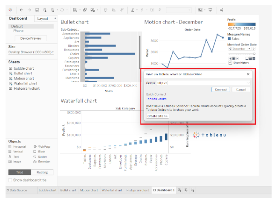The height and width of the screenshot is (202, 275).
Task: Open the Waterfall chart sheet in Sheets list
Action: [x=26, y=83]
